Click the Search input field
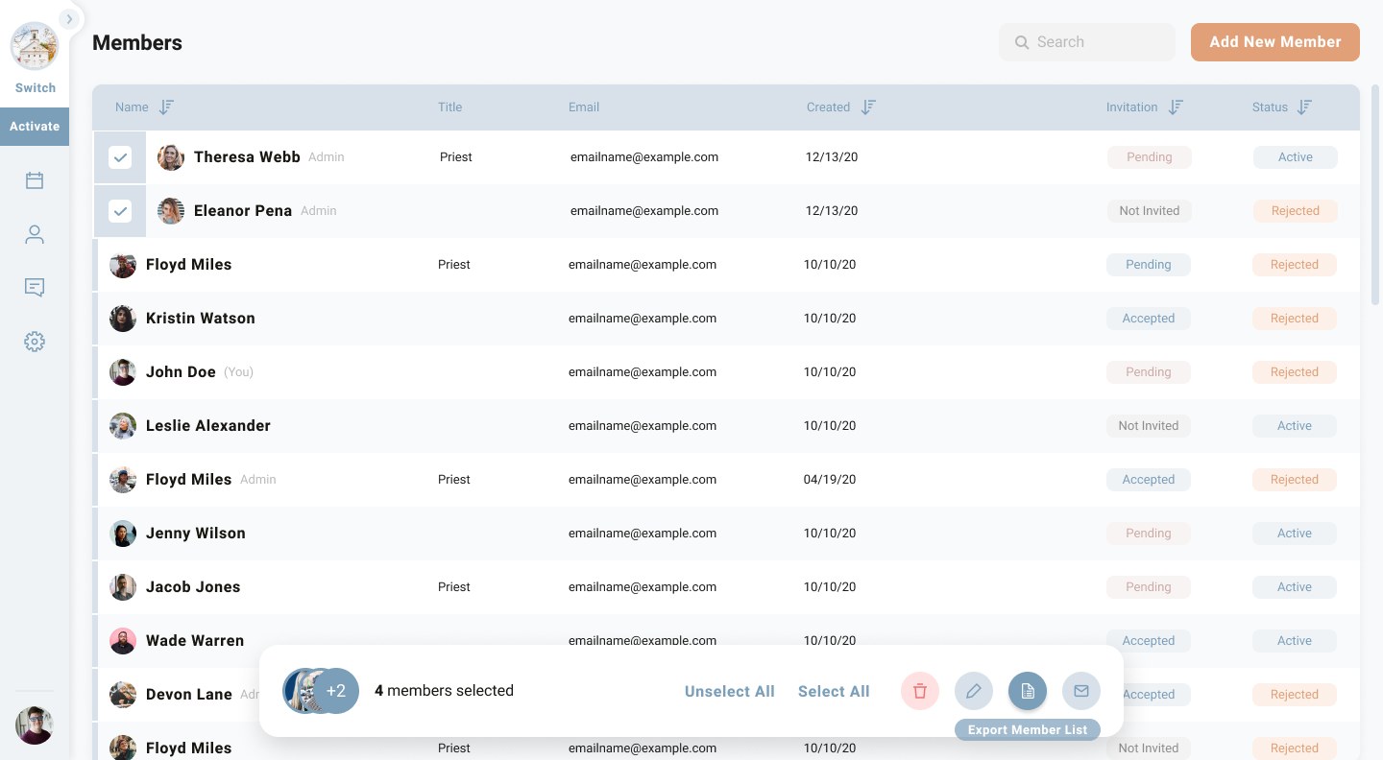Image resolution: width=1383 pixels, height=760 pixels. pos(1087,42)
